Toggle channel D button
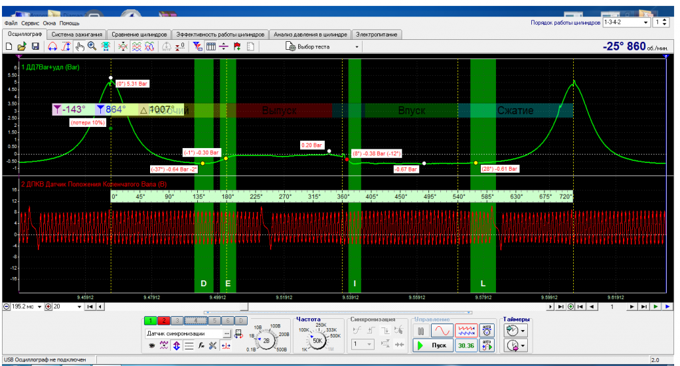The height and width of the screenshot is (366, 680). [x=240, y=321]
